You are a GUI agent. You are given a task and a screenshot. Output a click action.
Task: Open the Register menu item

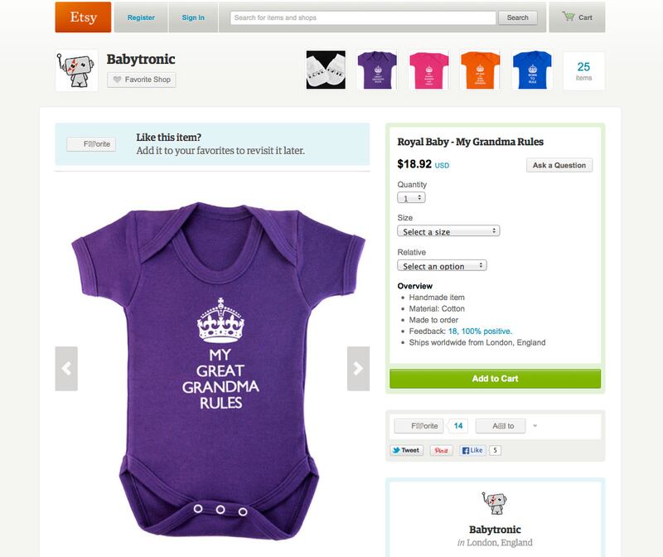pyautogui.click(x=141, y=17)
